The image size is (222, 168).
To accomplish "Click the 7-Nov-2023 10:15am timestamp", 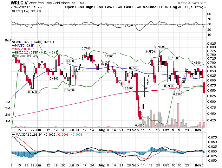I will (26, 7).
